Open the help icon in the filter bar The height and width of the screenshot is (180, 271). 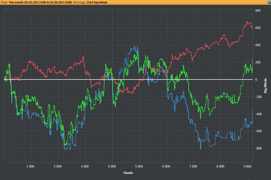[269, 2]
